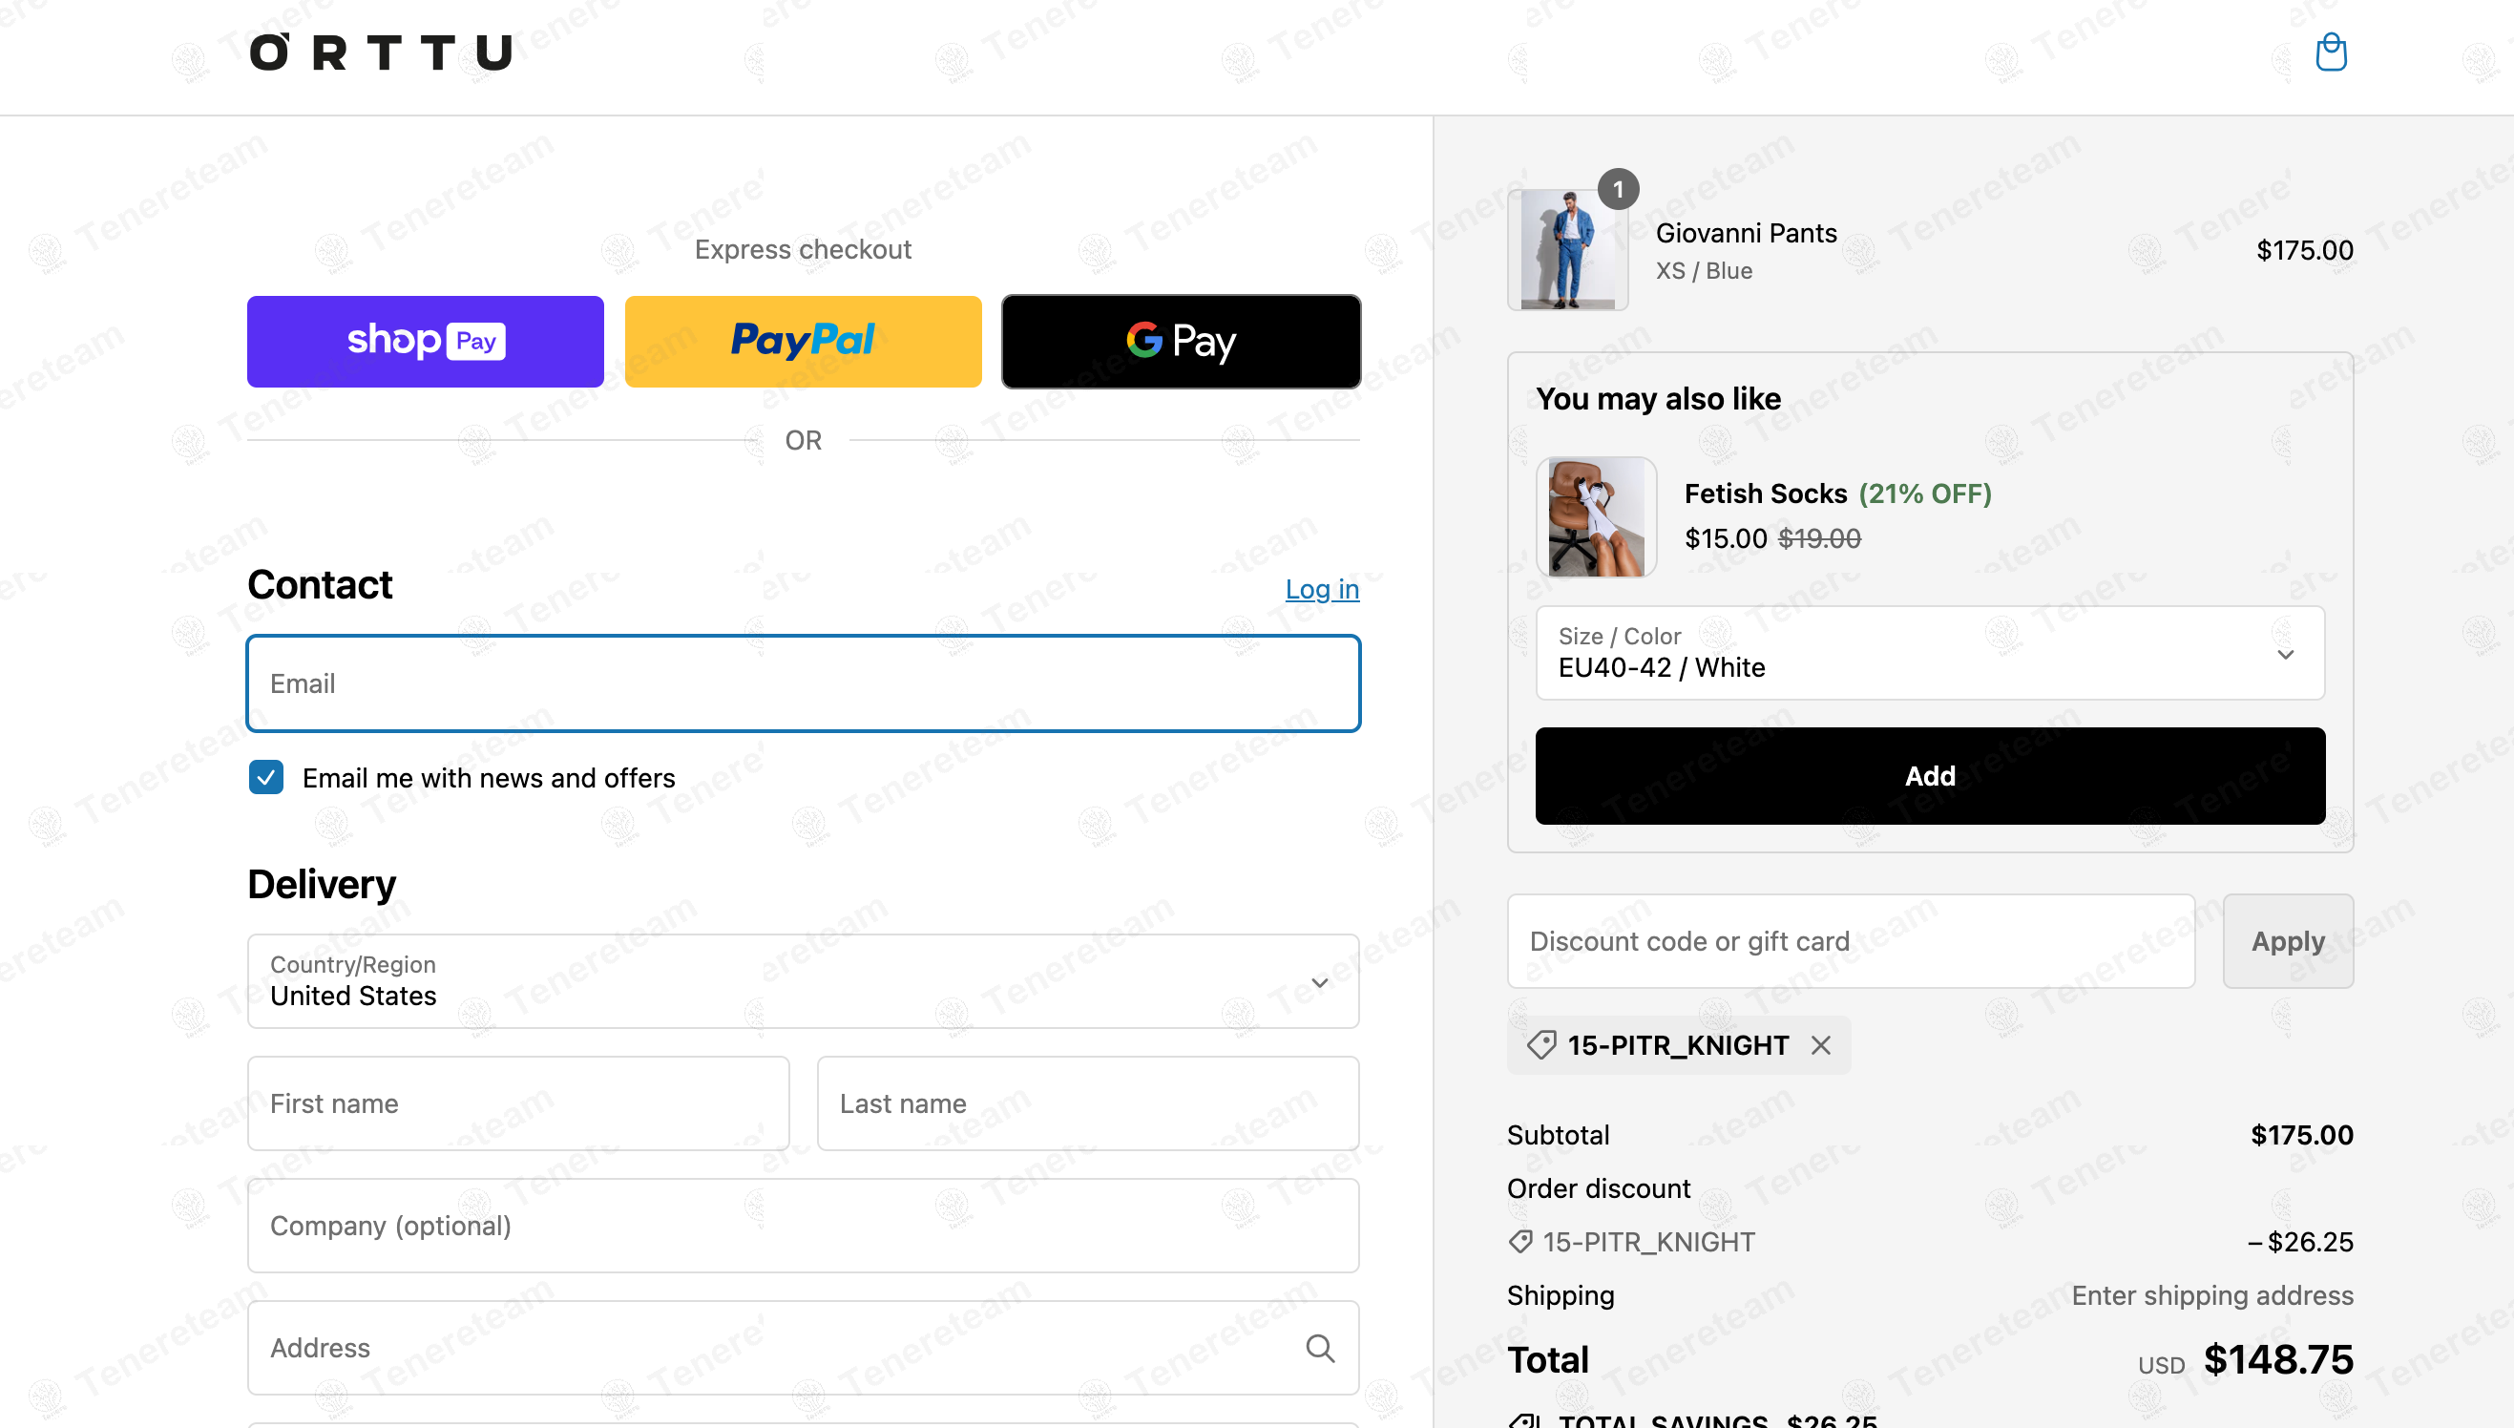2514x1428 pixels.
Task: Click the quantity badge on Giovanni Pants
Action: click(x=1618, y=189)
